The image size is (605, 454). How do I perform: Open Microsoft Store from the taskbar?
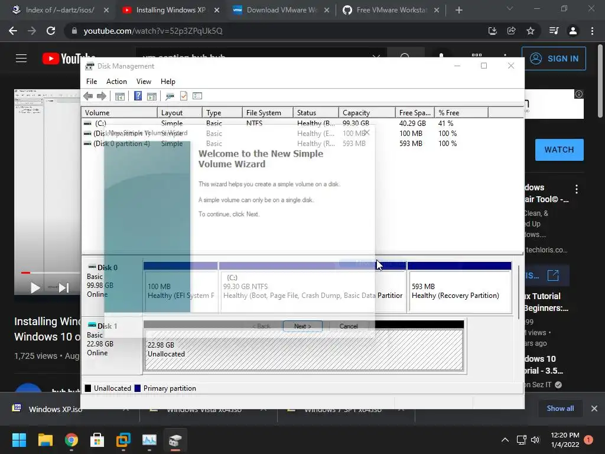click(97, 440)
